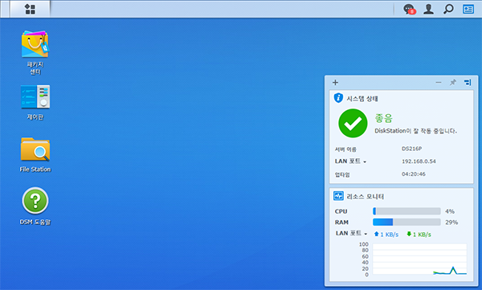The width and height of the screenshot is (482, 290).
Task: Pin the widget panel
Action: pyautogui.click(x=453, y=83)
